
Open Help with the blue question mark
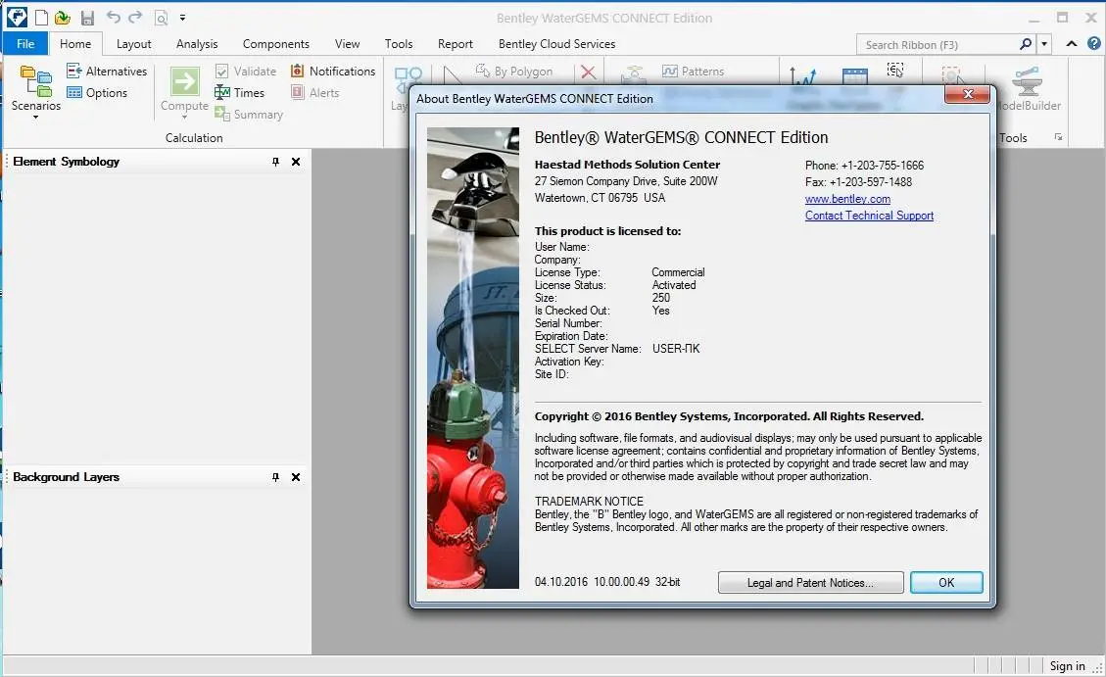(x=1094, y=43)
